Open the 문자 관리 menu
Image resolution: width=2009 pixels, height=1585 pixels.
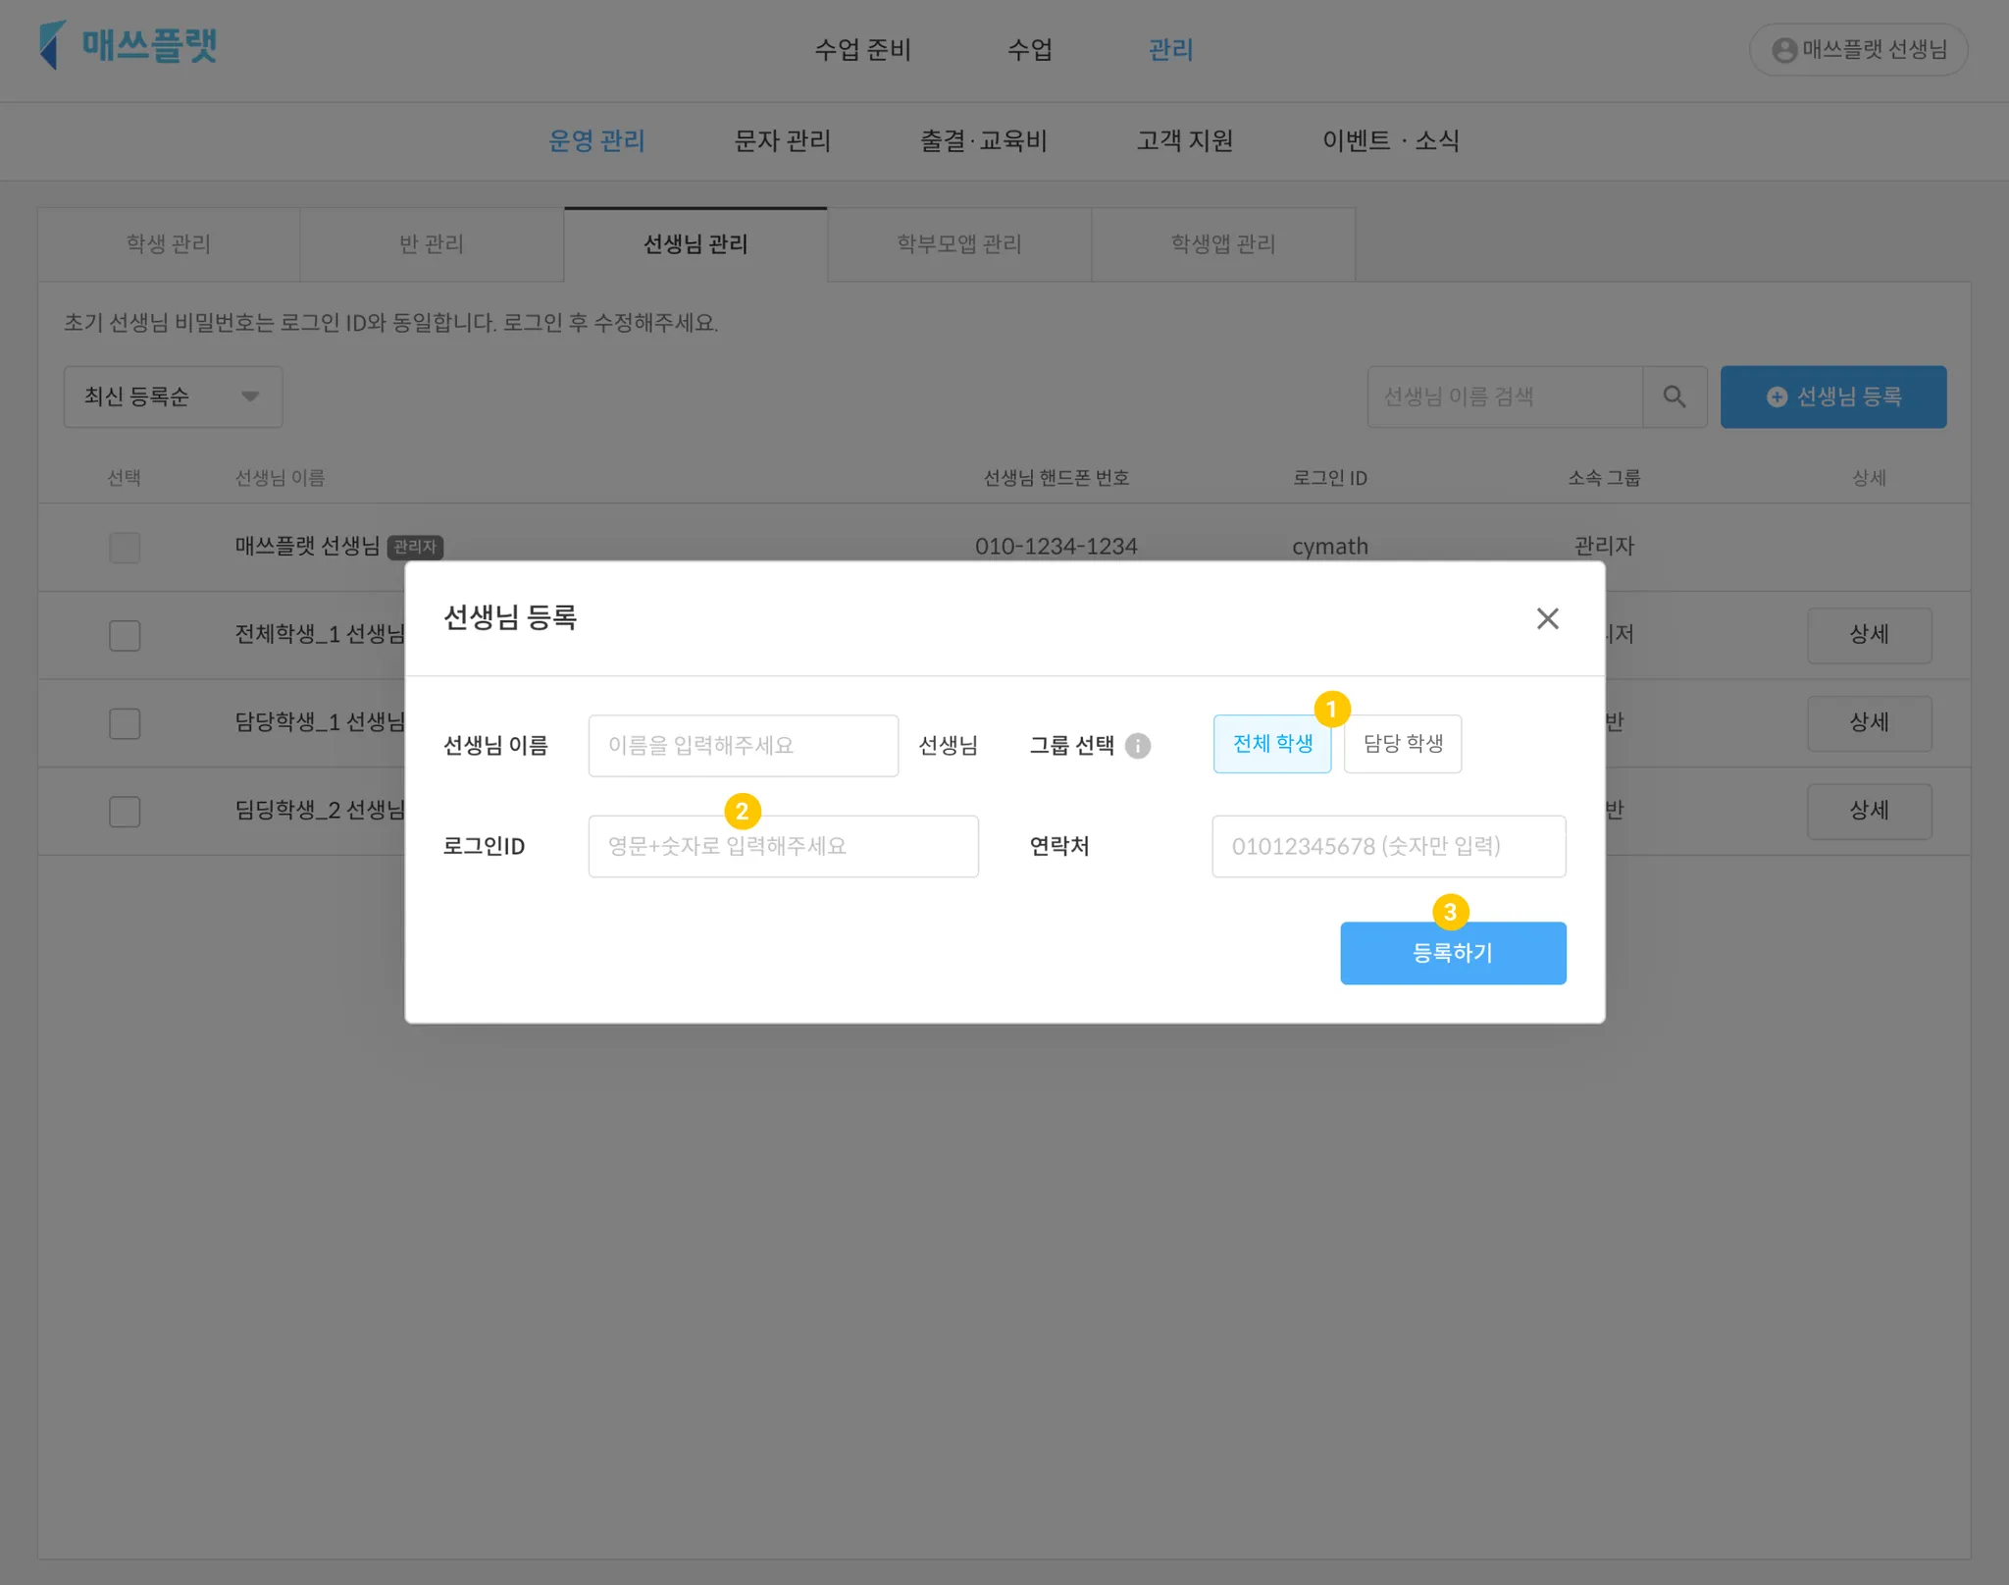[x=782, y=141]
